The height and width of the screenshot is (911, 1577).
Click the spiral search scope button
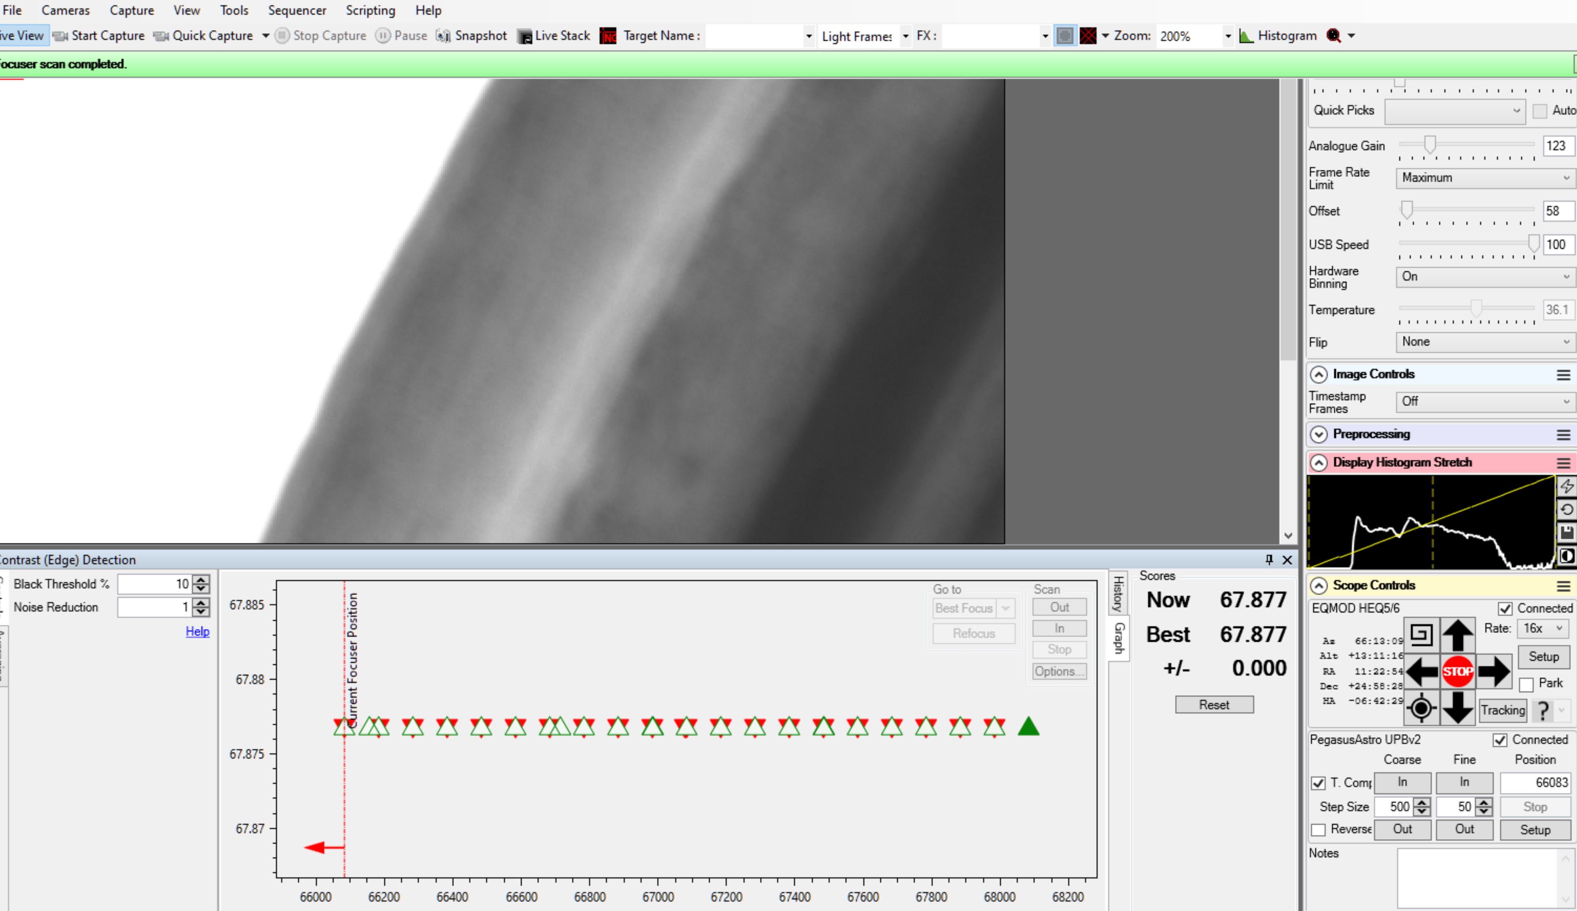[1421, 635]
